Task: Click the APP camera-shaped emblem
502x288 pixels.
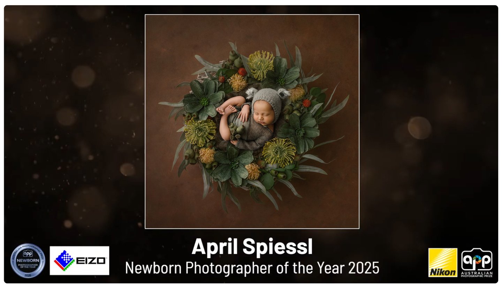Action: 477,259
